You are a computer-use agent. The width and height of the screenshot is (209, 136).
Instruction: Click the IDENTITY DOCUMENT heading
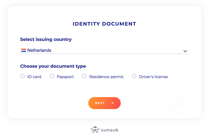(x=104, y=24)
